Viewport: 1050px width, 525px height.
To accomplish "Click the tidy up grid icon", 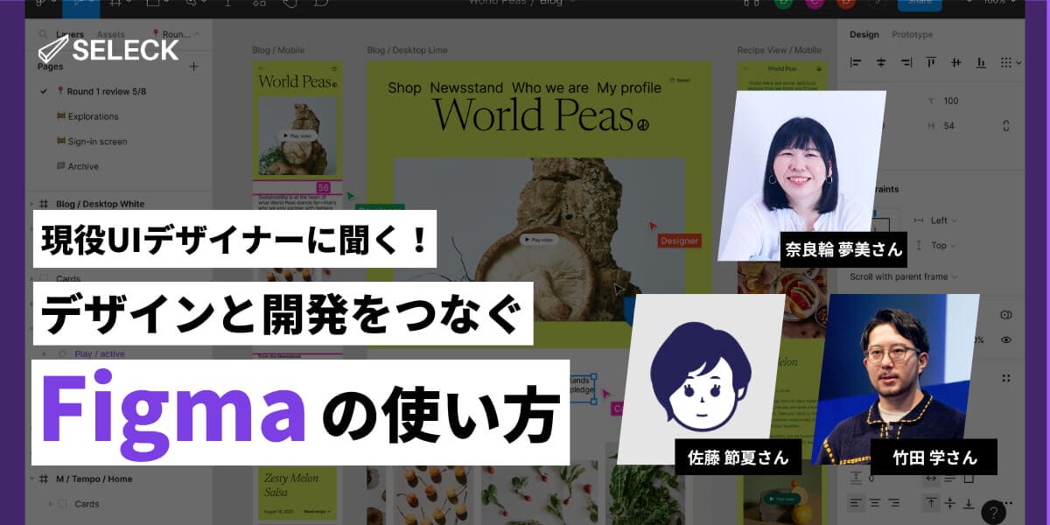I will 1006,62.
